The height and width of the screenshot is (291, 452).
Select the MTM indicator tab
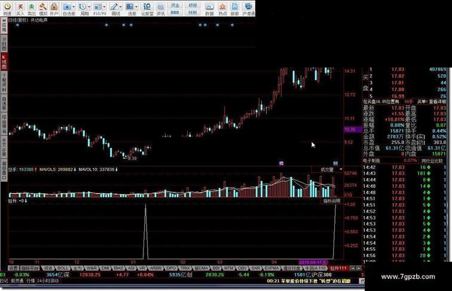click(x=228, y=268)
